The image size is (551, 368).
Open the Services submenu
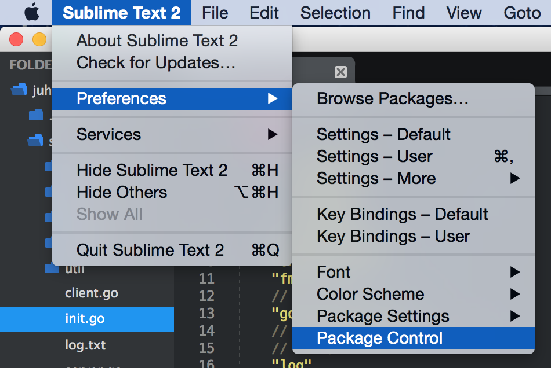click(x=108, y=134)
